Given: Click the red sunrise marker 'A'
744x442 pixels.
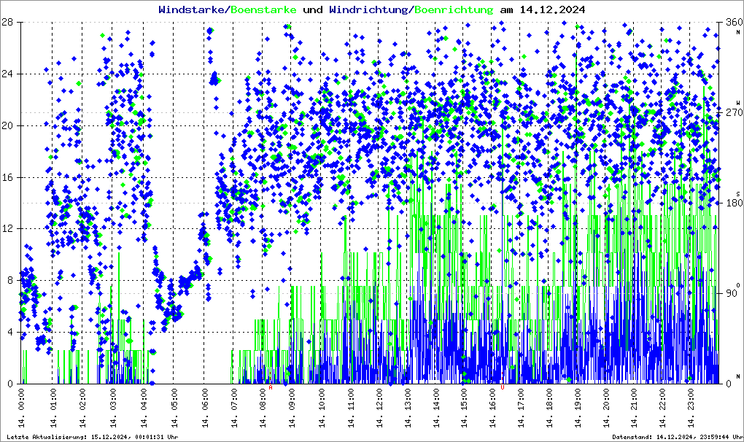Looking at the screenshot, I should [271, 387].
